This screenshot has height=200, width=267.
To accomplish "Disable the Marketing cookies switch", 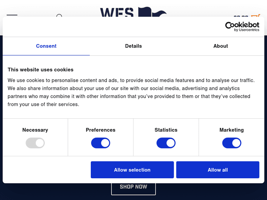I will click(232, 143).
